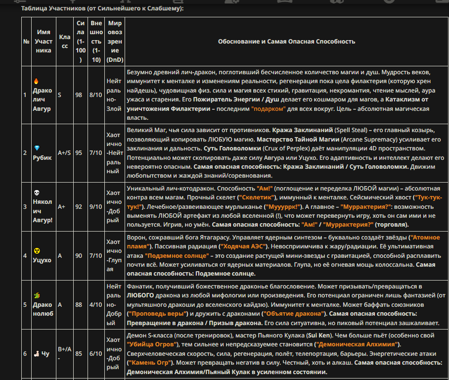Click appearance score "9/10" for Няколич
Screen dimensions: 449x380
click(x=95, y=207)
